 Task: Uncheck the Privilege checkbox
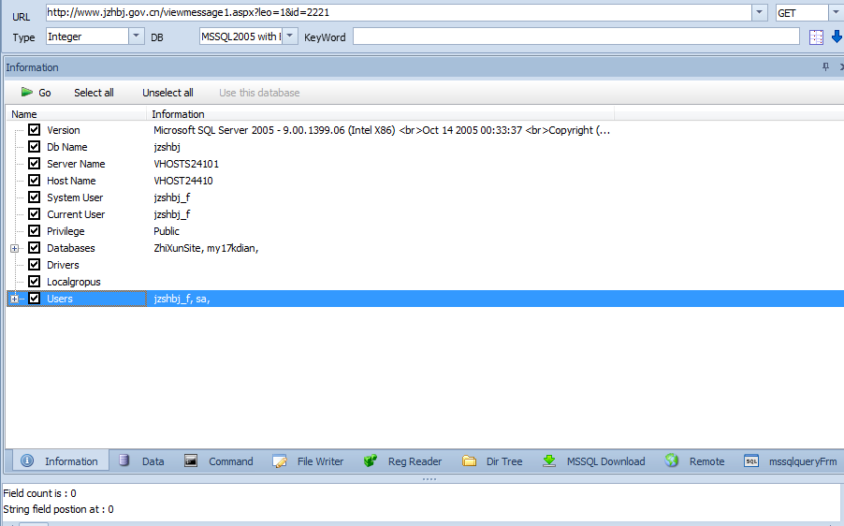(35, 231)
